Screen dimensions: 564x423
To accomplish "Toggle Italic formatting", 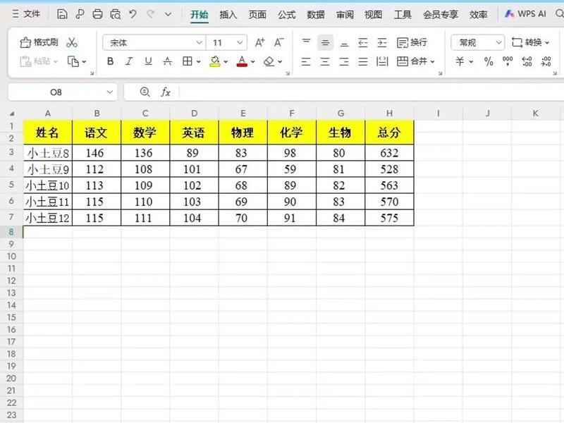I will (x=129, y=61).
